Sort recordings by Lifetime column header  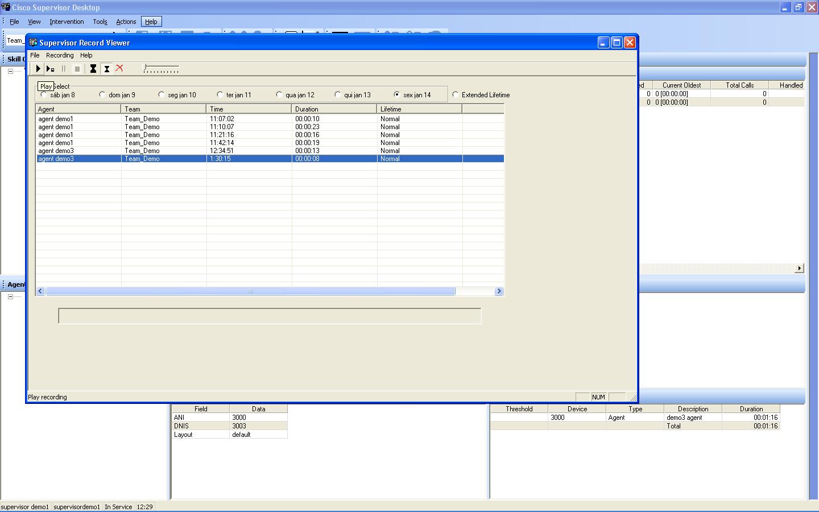coord(419,109)
